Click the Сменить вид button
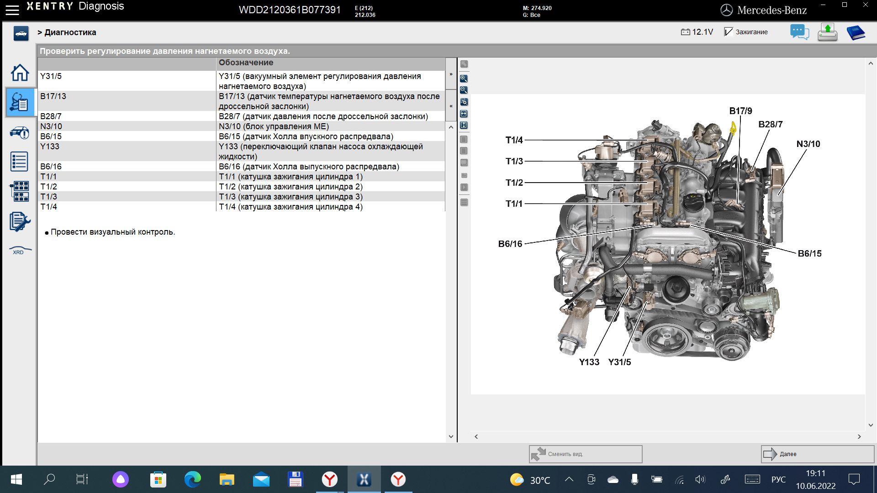 pos(585,454)
